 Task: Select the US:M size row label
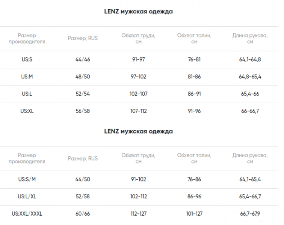click(27, 76)
